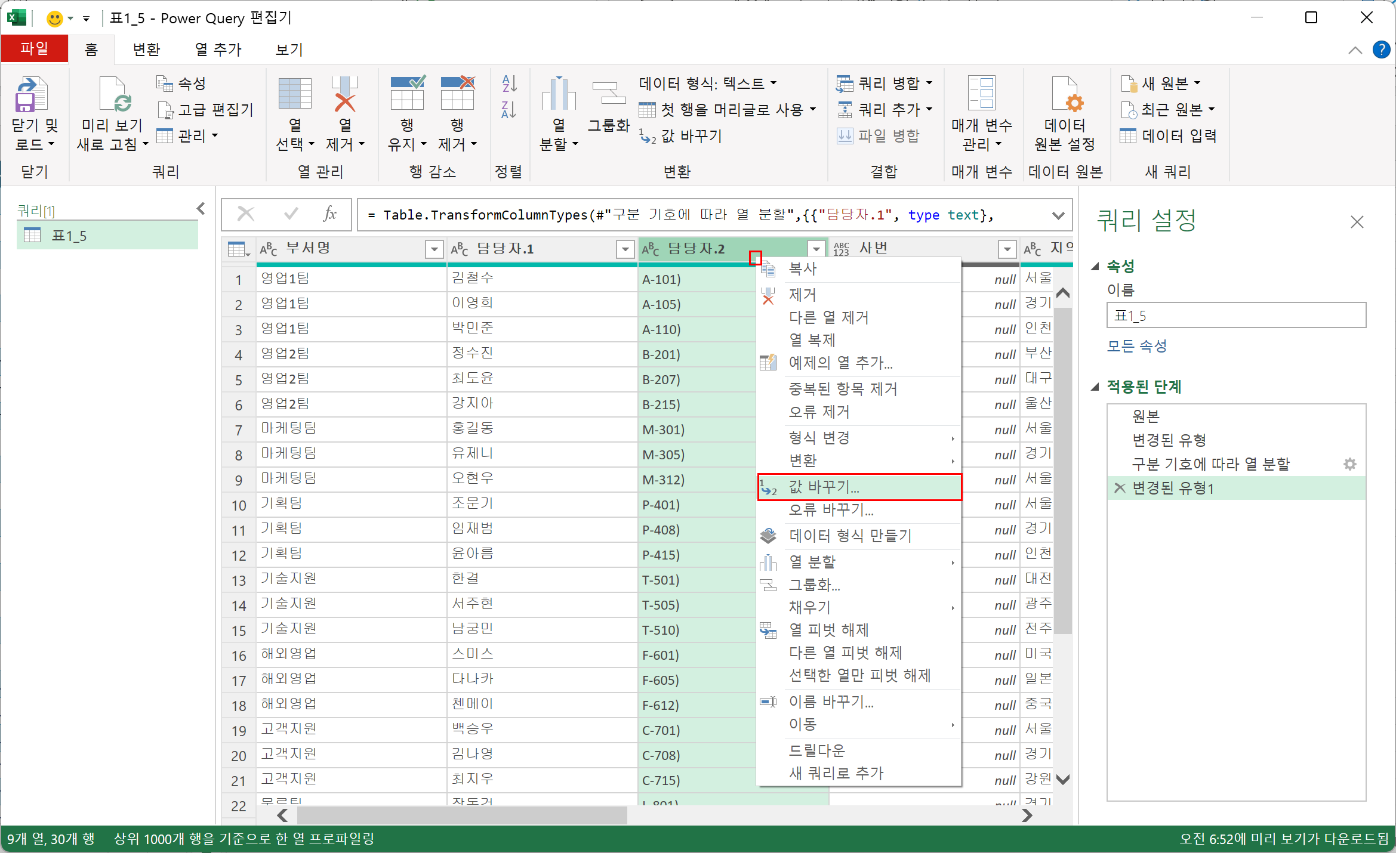This screenshot has width=1396, height=853.
Task: Open 형식 변경 submenu in context menu
Action: [x=859, y=438]
